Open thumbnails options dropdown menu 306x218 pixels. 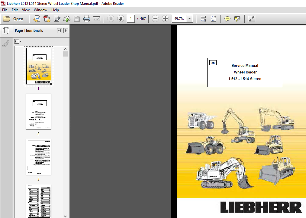(x=18, y=41)
